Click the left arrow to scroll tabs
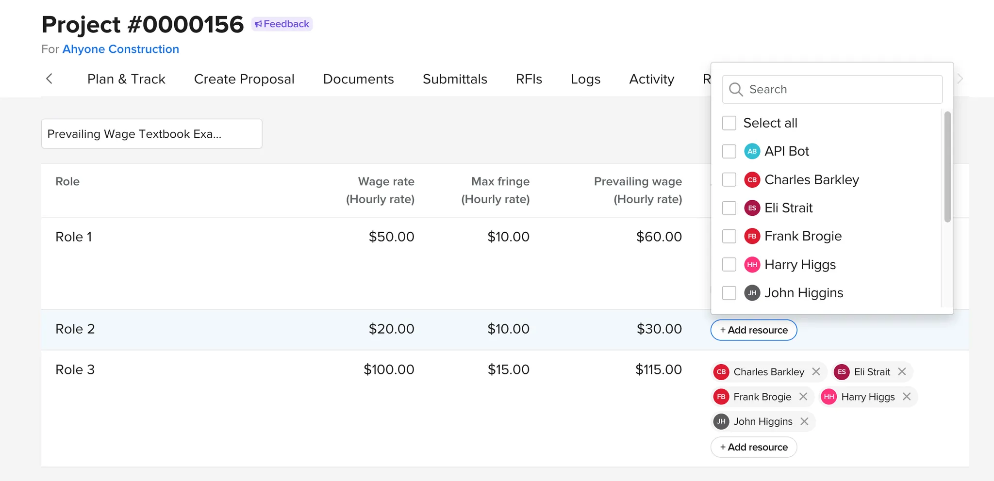994x481 pixels. [49, 79]
